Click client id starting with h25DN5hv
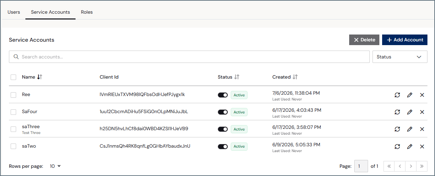This screenshot has height=176, width=435. (144, 128)
